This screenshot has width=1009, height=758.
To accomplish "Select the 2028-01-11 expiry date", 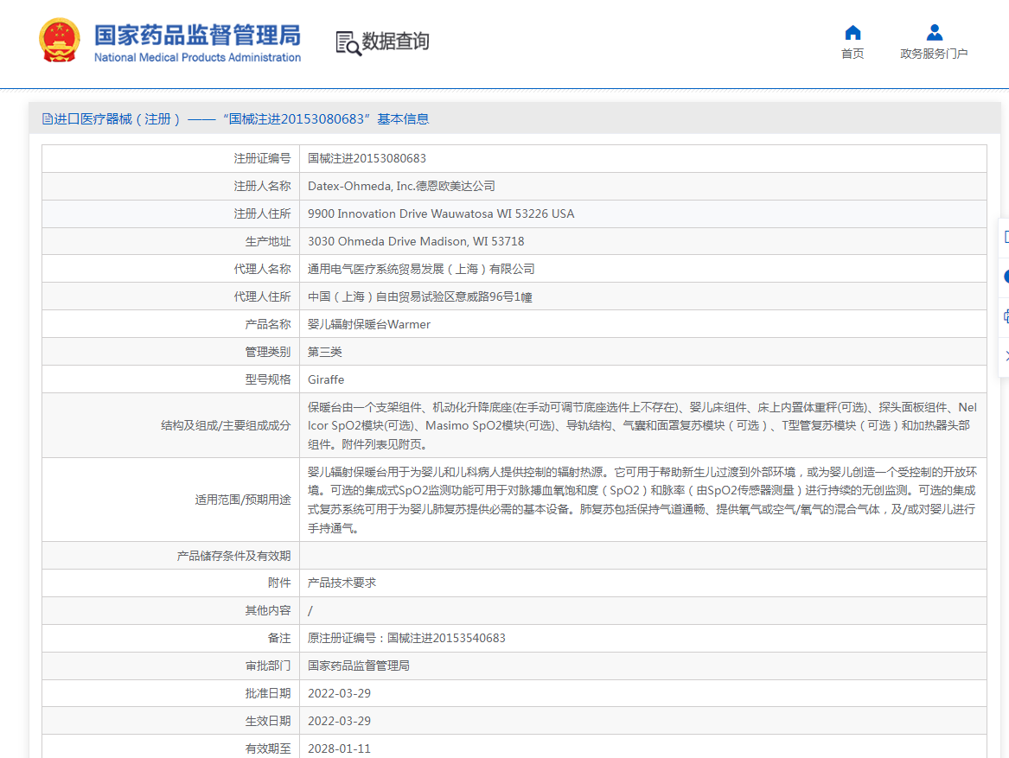I will [x=339, y=749].
